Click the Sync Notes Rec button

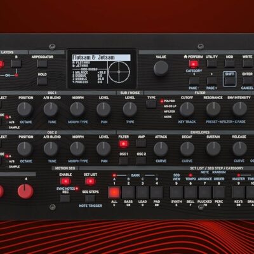(x=65, y=199)
